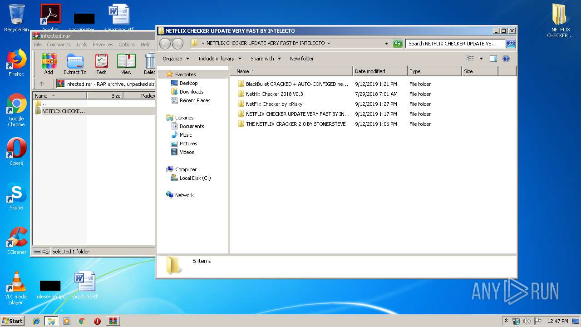Open the Tools menu in WinRAR

point(82,45)
